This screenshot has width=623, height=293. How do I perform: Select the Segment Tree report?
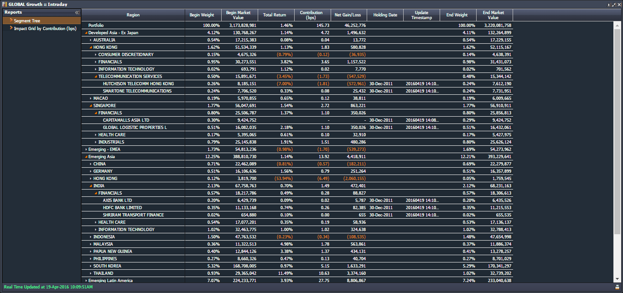[x=28, y=21]
